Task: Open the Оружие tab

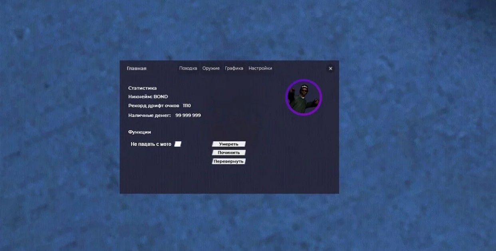Action: pos(211,68)
